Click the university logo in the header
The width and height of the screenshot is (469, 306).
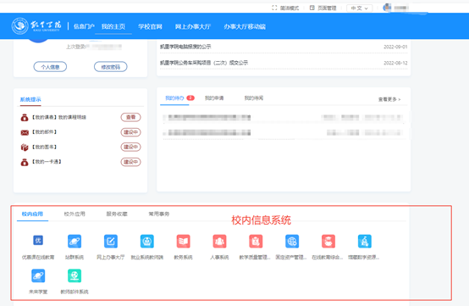point(36,26)
